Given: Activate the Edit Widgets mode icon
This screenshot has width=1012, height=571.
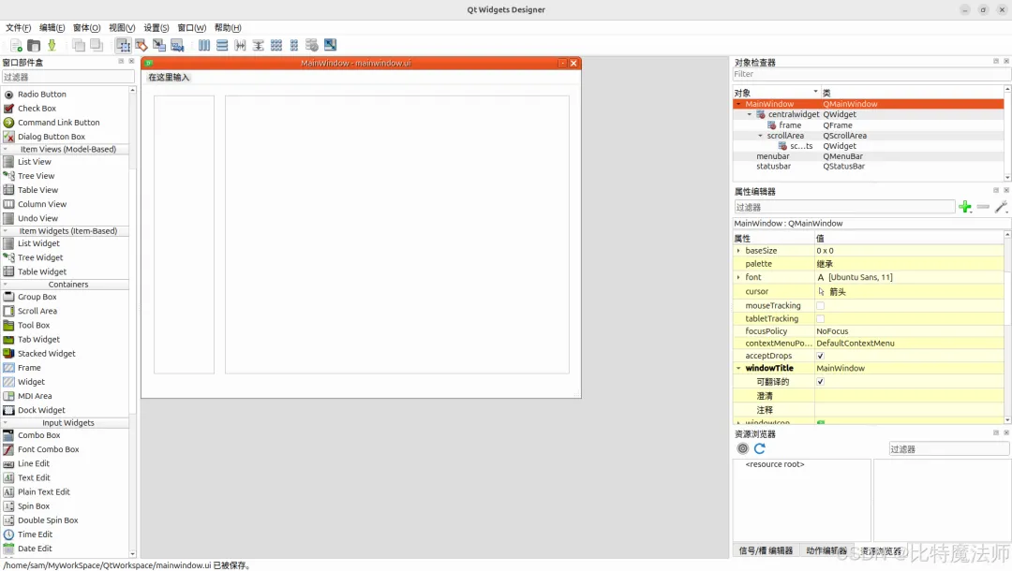Looking at the screenshot, I should pos(123,45).
